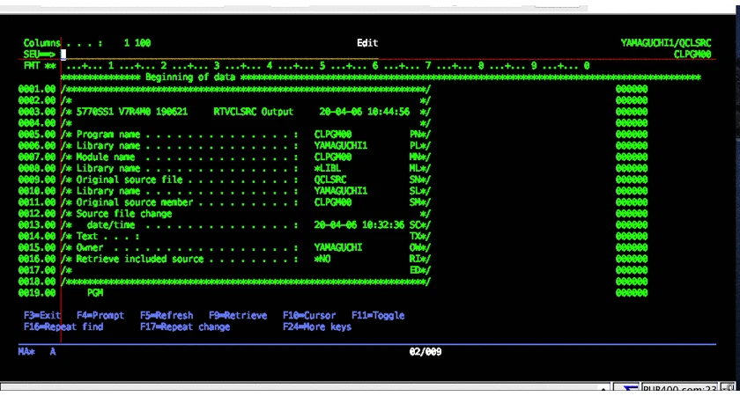Click the 20-04-06 10:44:56 timestamp
This screenshot has width=740, height=396.
click(365, 112)
